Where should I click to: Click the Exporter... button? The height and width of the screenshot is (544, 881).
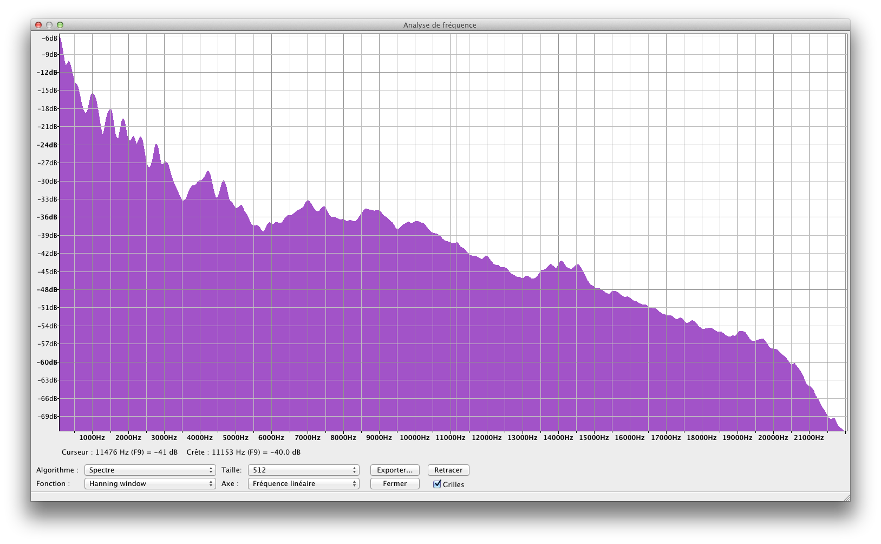(x=395, y=470)
